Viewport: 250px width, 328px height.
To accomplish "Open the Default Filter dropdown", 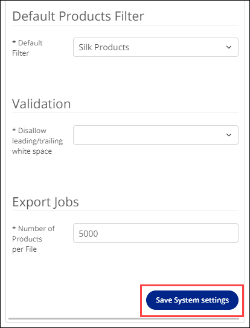I will tap(156, 47).
